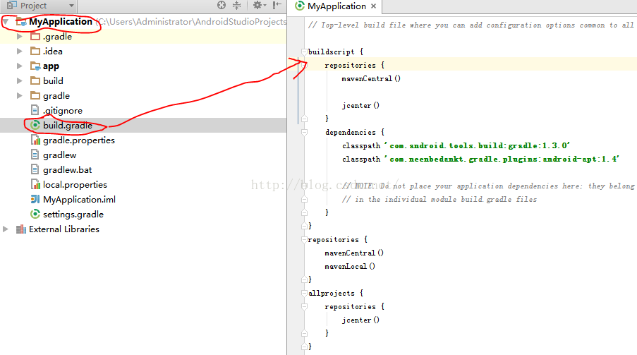Image resolution: width=637 pixels, height=355 pixels.
Task: Select the gradlew file name
Action: pyautogui.click(x=60, y=155)
